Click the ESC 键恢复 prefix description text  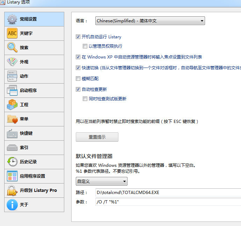pyautogui.click(x=137, y=122)
